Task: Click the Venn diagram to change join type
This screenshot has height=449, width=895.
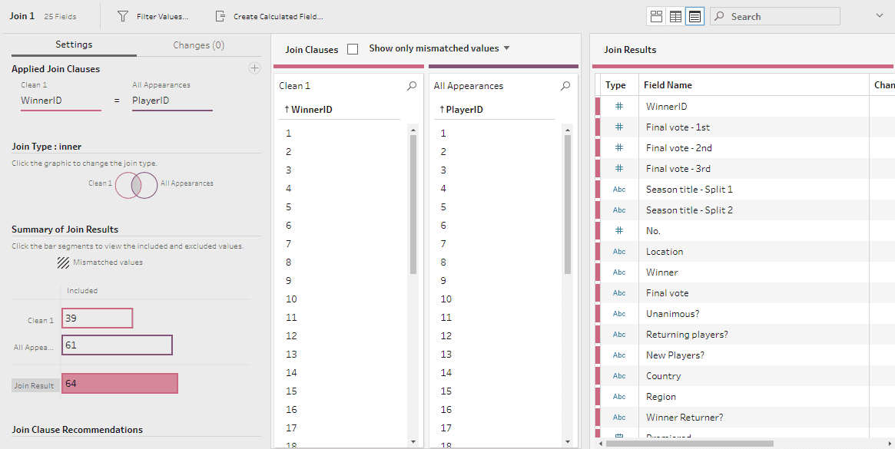Action: click(136, 185)
